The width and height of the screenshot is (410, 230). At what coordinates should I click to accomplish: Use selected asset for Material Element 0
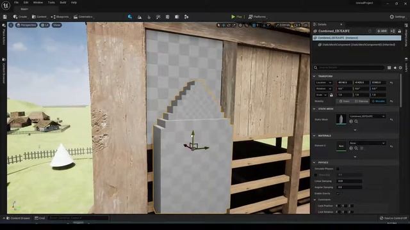coord(351,148)
